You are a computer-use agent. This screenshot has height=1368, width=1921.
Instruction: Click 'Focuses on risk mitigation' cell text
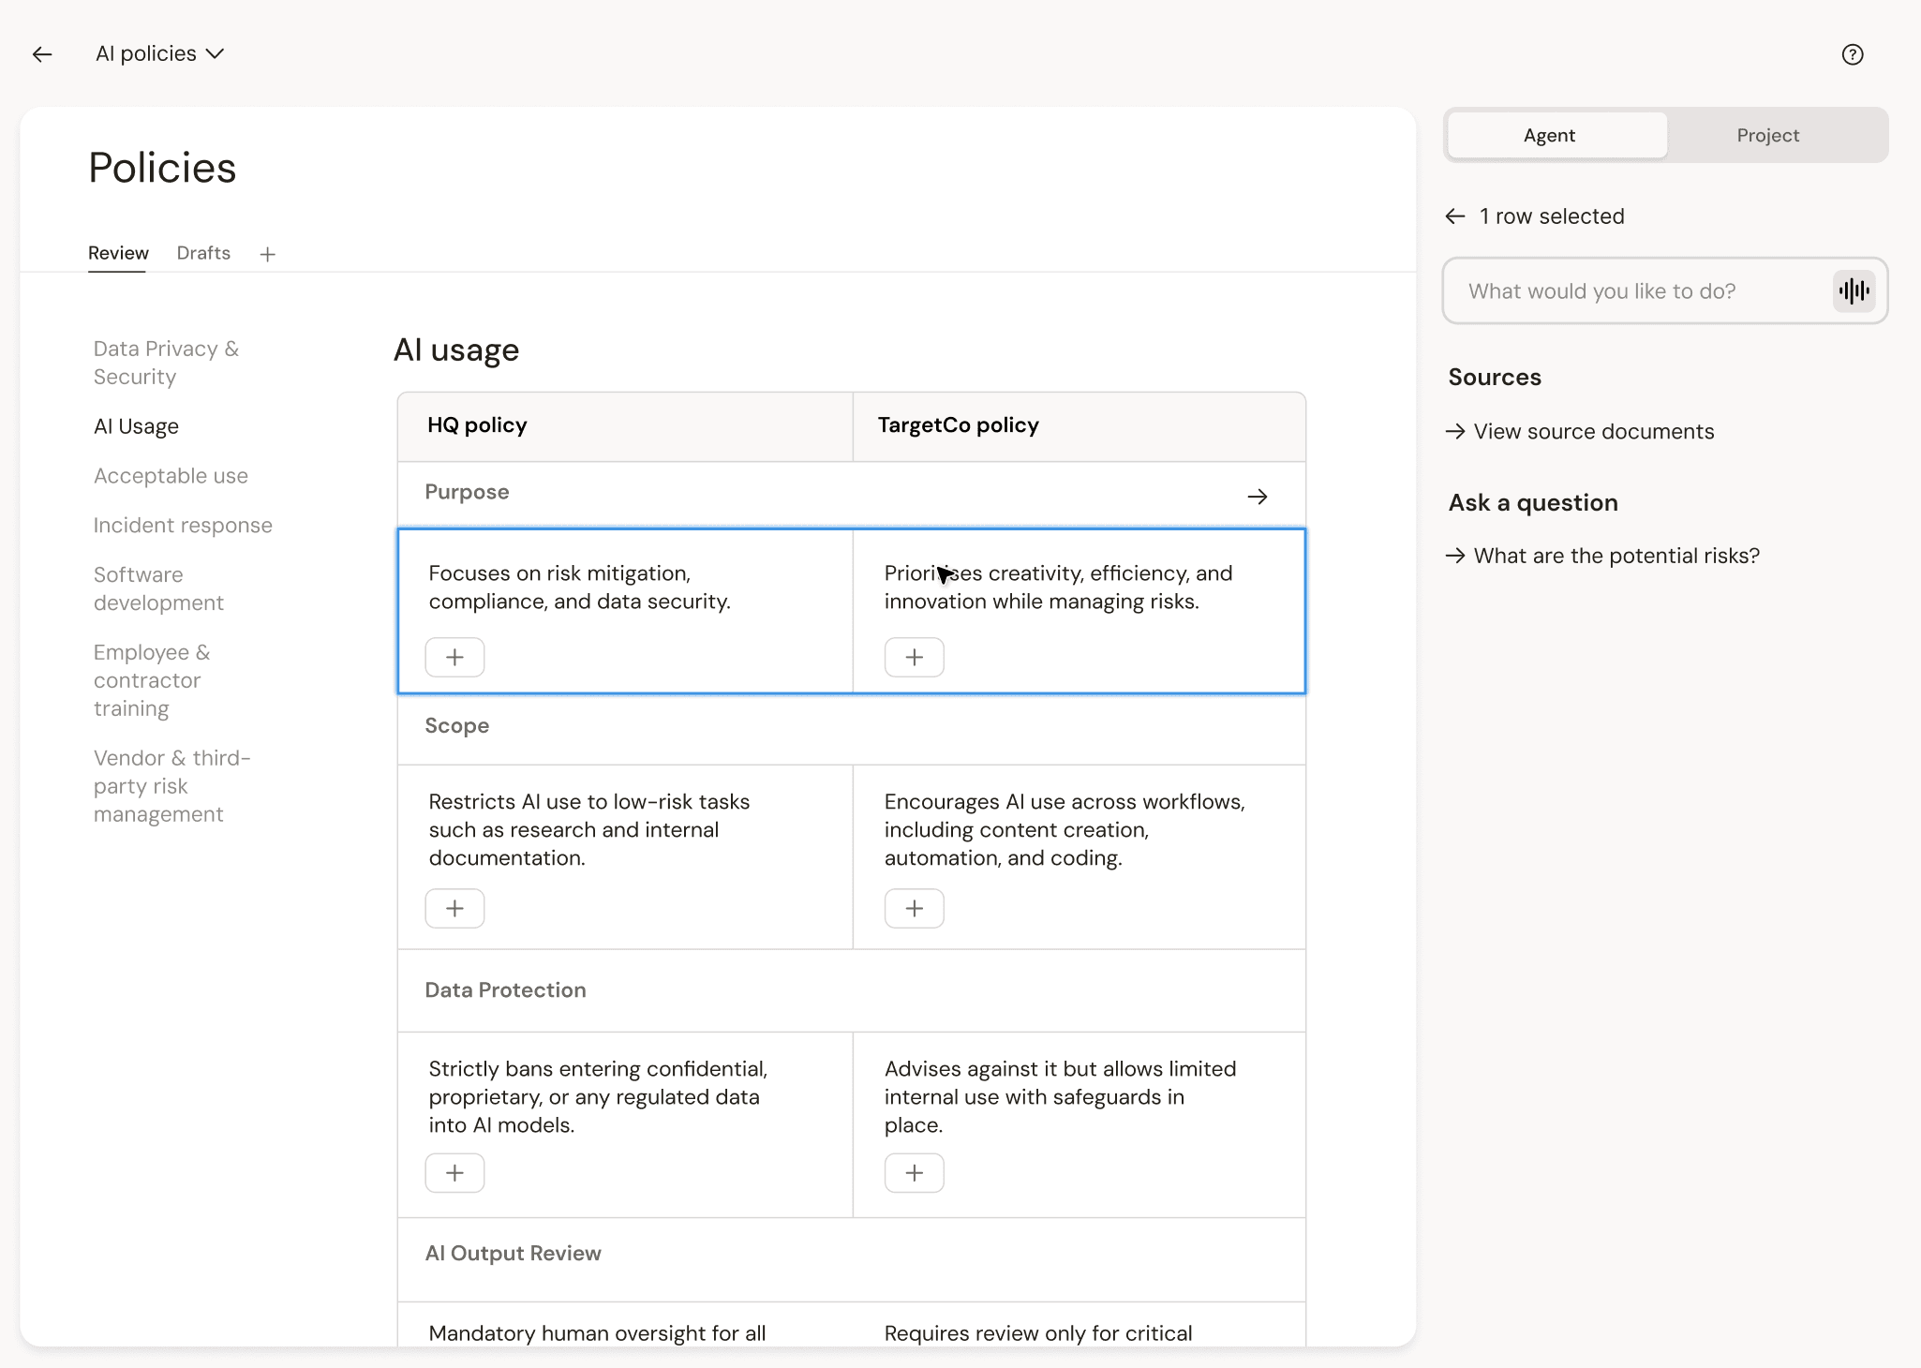click(x=579, y=587)
